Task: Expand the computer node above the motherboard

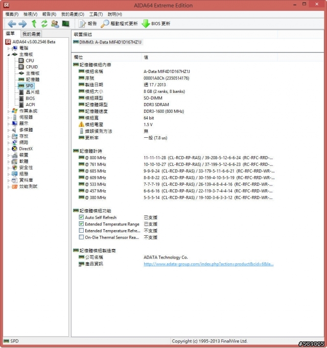Action: 9,48
